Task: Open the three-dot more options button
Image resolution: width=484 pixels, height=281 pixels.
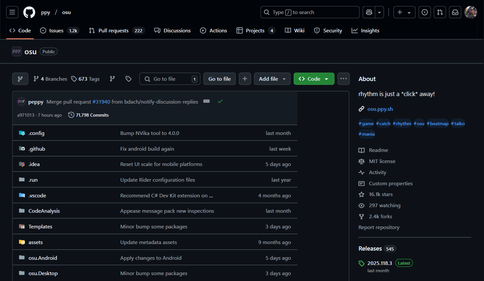Action: point(344,79)
